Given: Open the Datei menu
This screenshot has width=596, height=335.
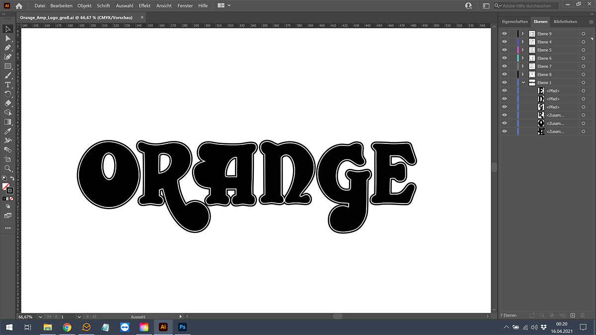Looking at the screenshot, I should tap(40, 5).
